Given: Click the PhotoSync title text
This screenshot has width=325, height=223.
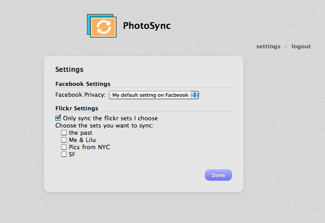Looking at the screenshot, I should (x=147, y=25).
